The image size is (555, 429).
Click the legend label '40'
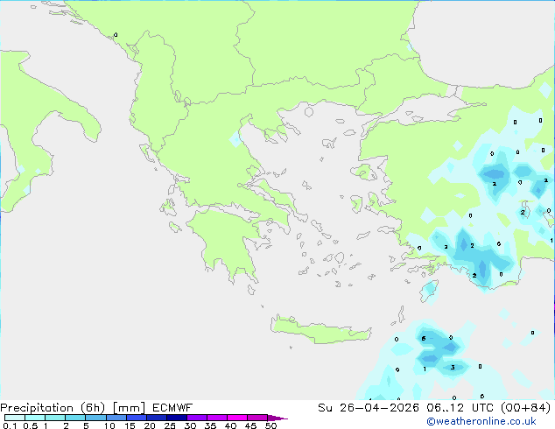pos(230,425)
